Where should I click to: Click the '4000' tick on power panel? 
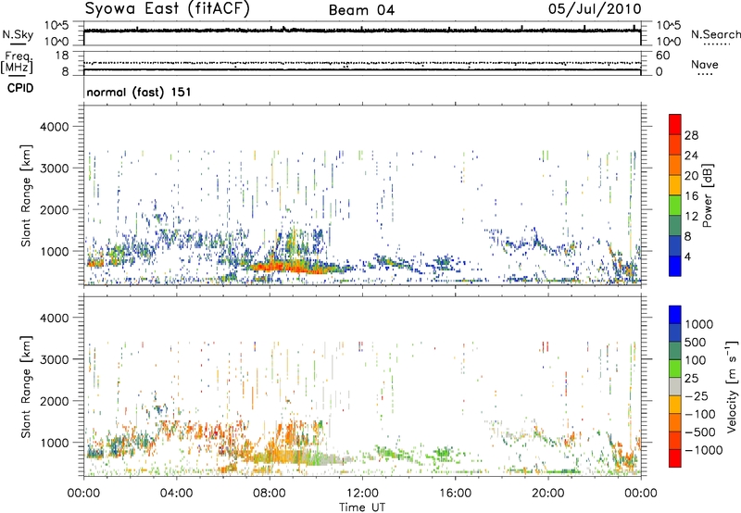(54, 127)
